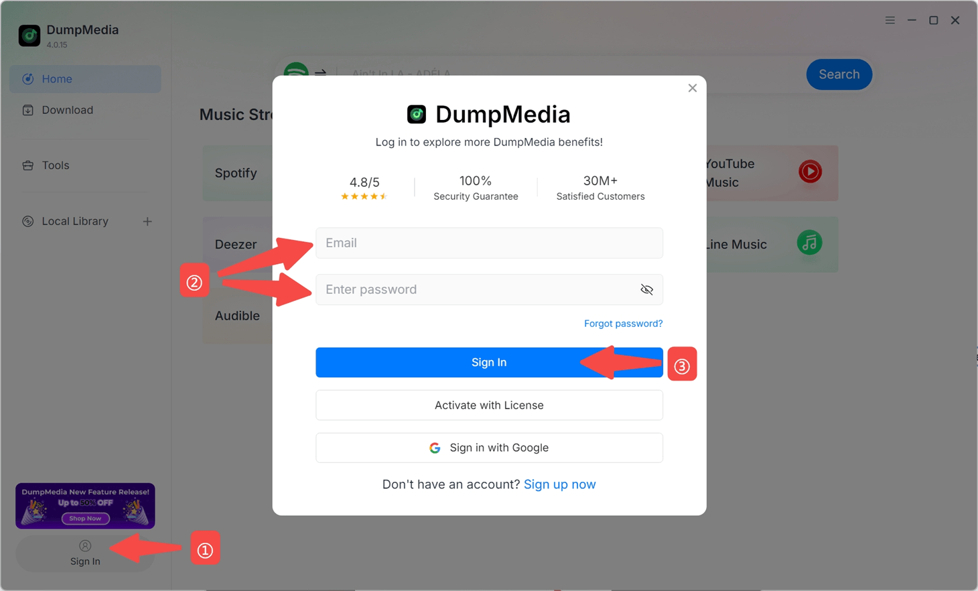Toggle password visibility eye icon

[646, 289]
